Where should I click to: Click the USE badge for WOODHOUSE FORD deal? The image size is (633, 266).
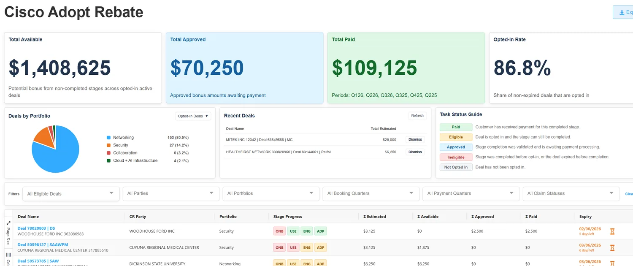(x=293, y=231)
